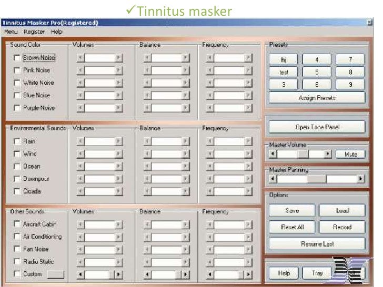Click Custom balance left arrow
Image resolution: width=383 pixels, height=287 pixels.
147,274
